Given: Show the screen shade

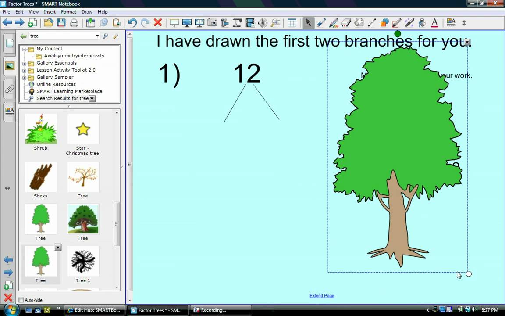Looking at the screenshot, I should (174, 22).
